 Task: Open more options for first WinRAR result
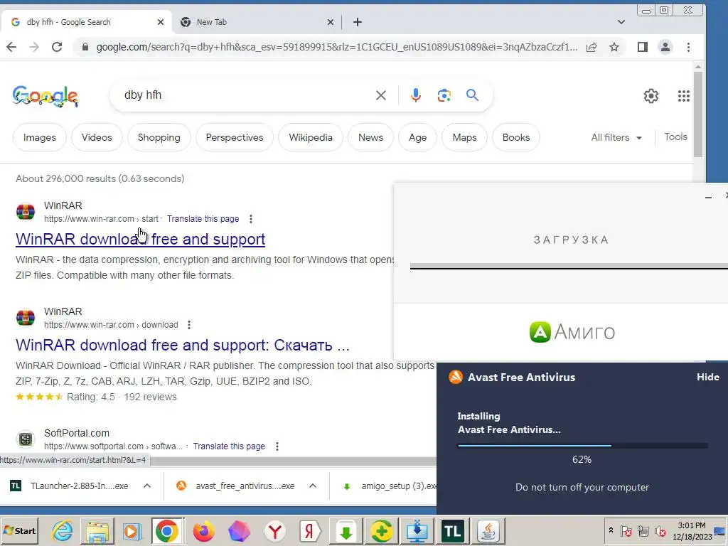(x=251, y=219)
